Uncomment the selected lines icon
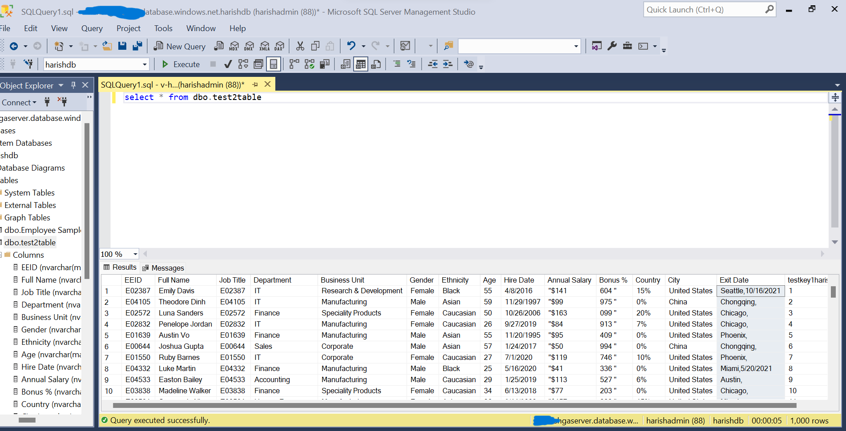Image resolution: width=846 pixels, height=431 pixels. (411, 64)
